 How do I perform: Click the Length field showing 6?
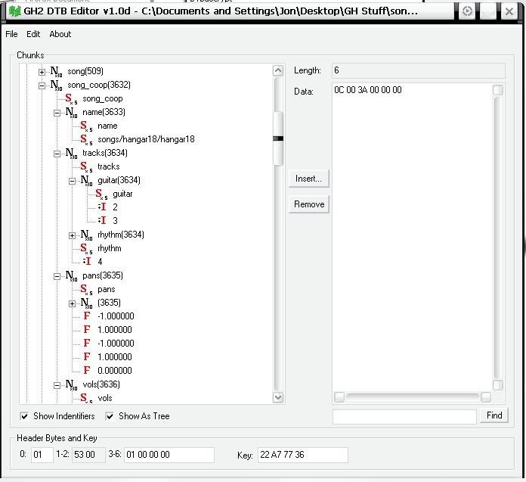(x=419, y=70)
